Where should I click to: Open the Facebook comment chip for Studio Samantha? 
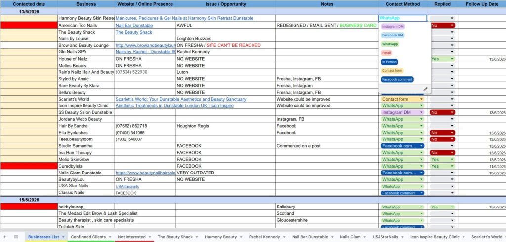click(x=402, y=146)
